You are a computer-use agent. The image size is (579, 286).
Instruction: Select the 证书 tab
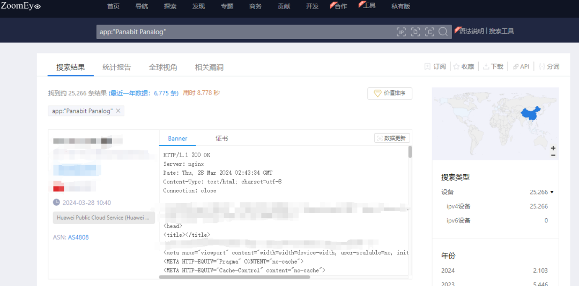pos(222,138)
